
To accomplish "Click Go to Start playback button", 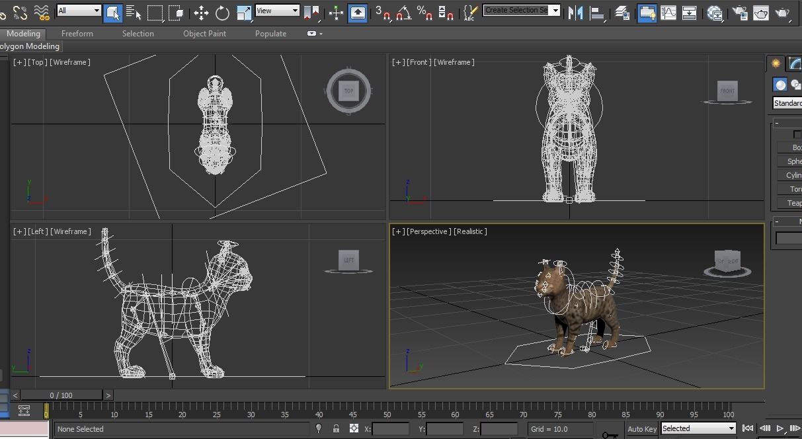I will [748, 428].
